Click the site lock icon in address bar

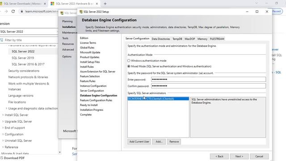[22, 11]
